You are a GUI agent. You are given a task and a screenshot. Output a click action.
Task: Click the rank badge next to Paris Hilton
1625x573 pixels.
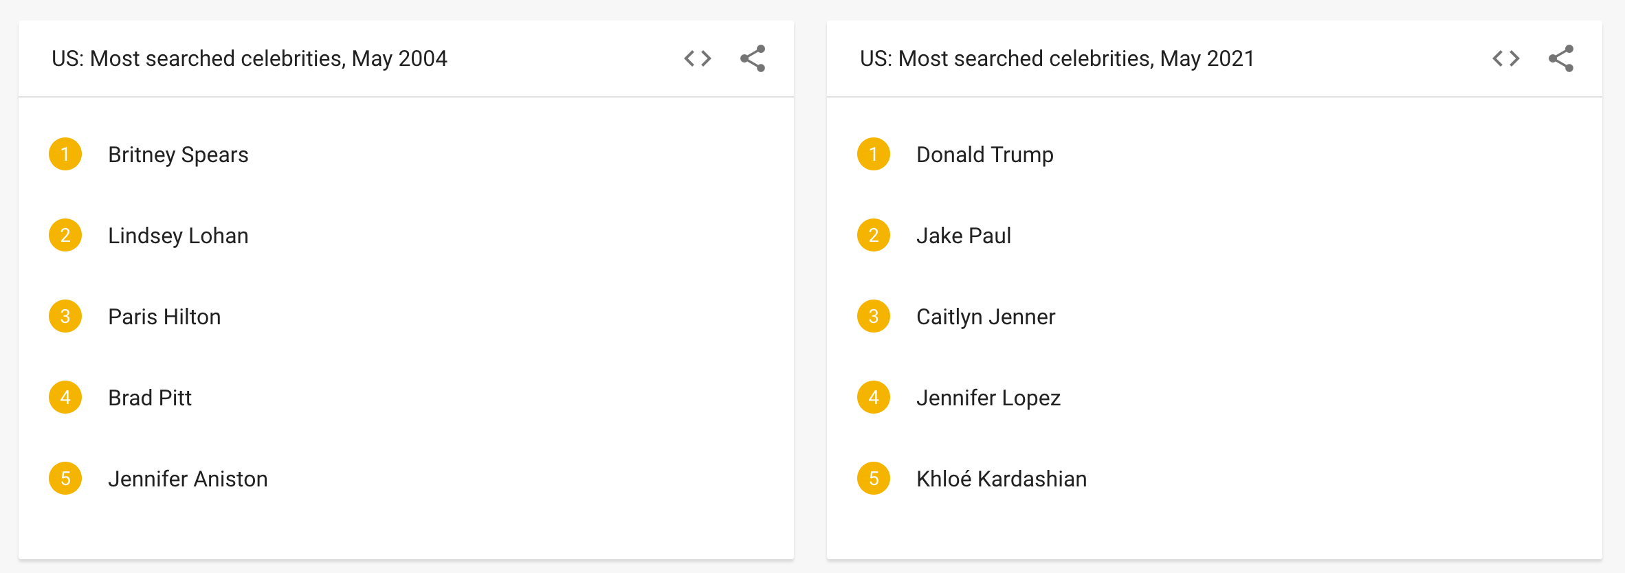[65, 317]
